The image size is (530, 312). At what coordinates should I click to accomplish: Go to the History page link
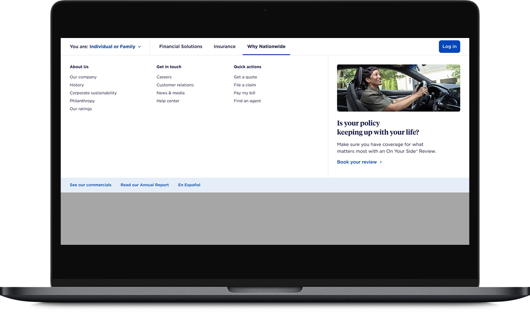77,85
